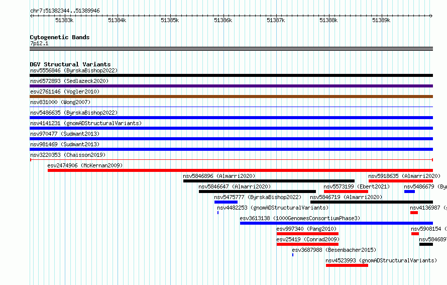Open nsv4523993 (gnomADStructuralVariants) label
447x285 pixels.
(381, 260)
